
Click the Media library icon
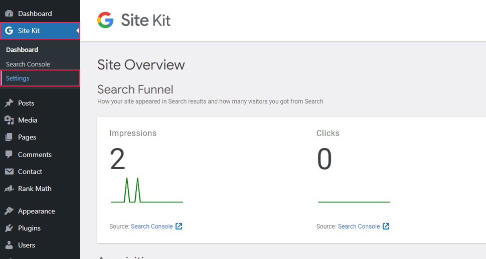tap(10, 120)
